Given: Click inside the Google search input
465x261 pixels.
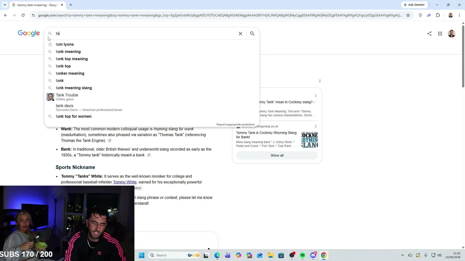Looking at the screenshot, I should 145,33.
